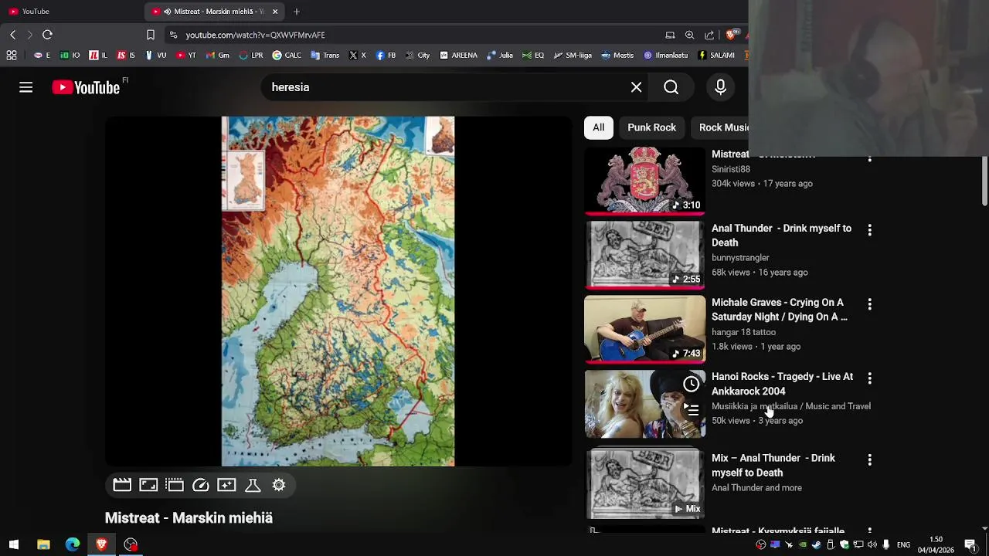Open 'Hanoi Rocks - Tragedy - Live At Ankkarock'
The width and height of the screenshot is (989, 556).
pyautogui.click(x=782, y=384)
